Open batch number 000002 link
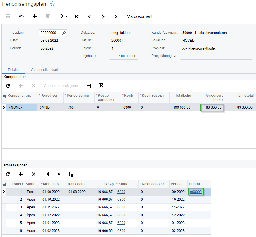Image resolution: width=256 pixels, height=237 pixels. coord(196,192)
